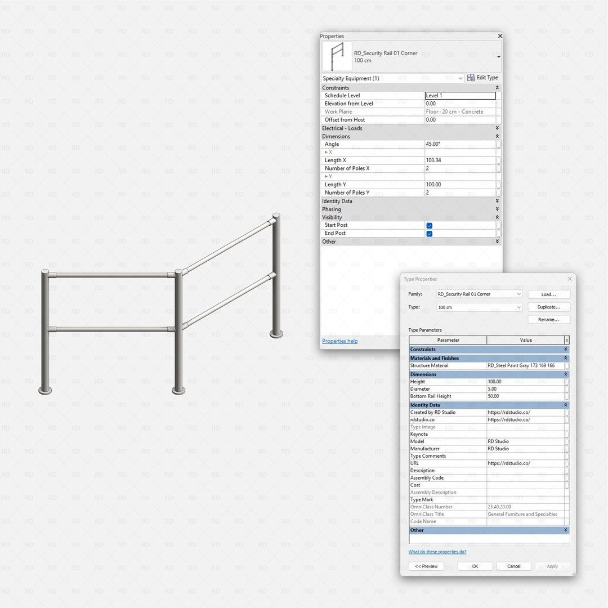Image resolution: width=608 pixels, height=608 pixels.
Task: Collapse Materials and Finishes group
Action: tap(566, 358)
